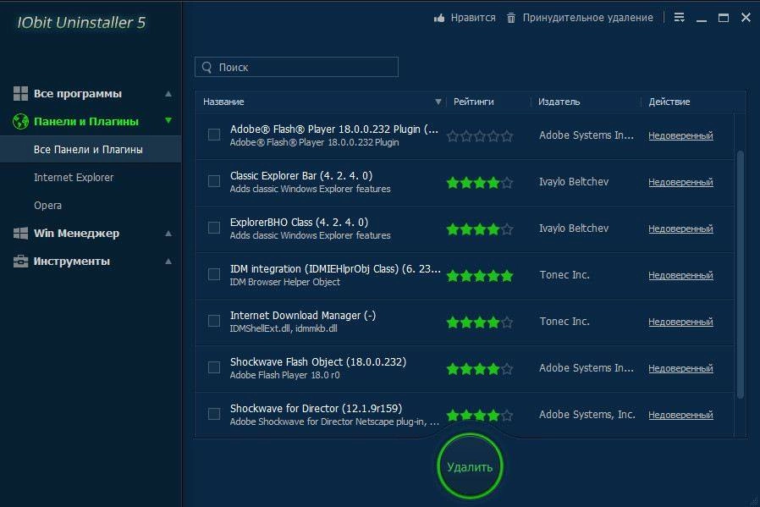This screenshot has height=507, width=760.
Task: Expand Win Менеджер section arrow
Action: point(168,233)
